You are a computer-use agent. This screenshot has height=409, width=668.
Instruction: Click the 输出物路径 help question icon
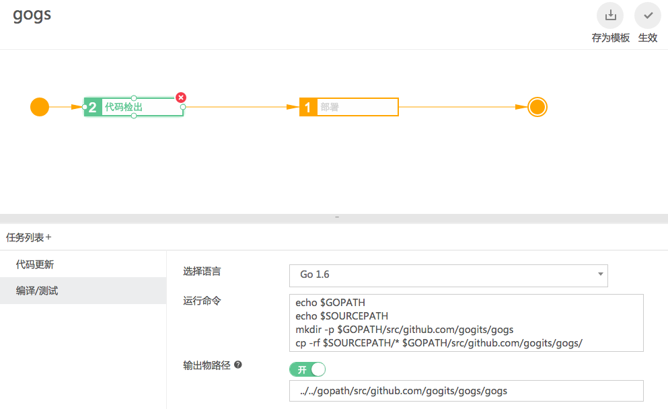tap(238, 365)
